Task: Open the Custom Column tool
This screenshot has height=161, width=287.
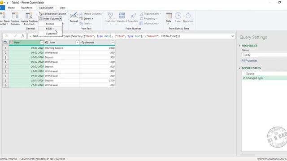Action: coord(15,18)
